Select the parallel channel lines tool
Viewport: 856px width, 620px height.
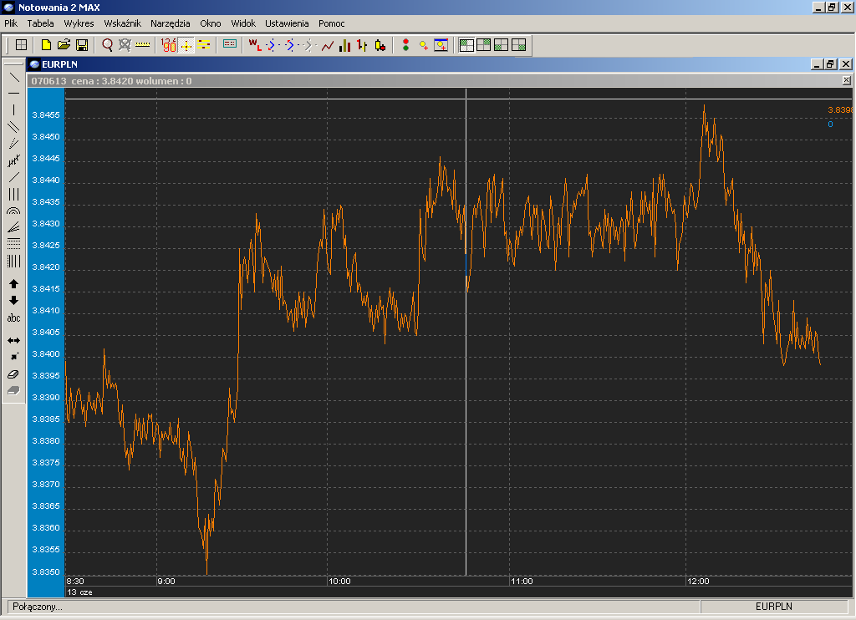point(13,127)
